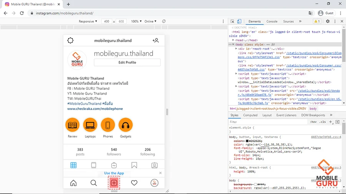This screenshot has height=194, width=346.
Task: Open the Online throttling dropdown
Action: pos(150,21)
